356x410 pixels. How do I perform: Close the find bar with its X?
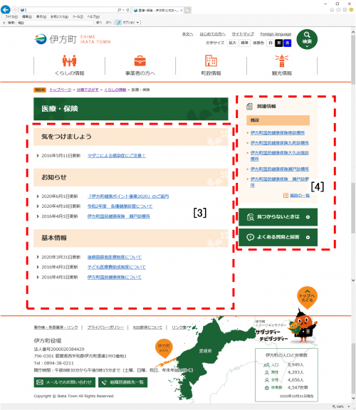pos(4,23)
